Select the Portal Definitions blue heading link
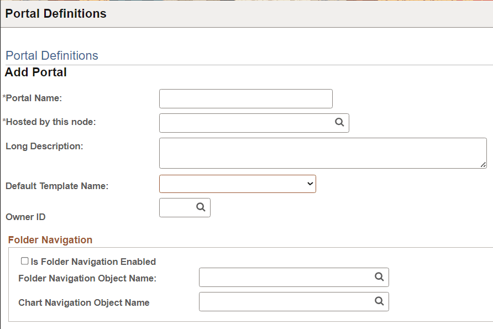Screen dimensions: 493x329 click(51, 55)
